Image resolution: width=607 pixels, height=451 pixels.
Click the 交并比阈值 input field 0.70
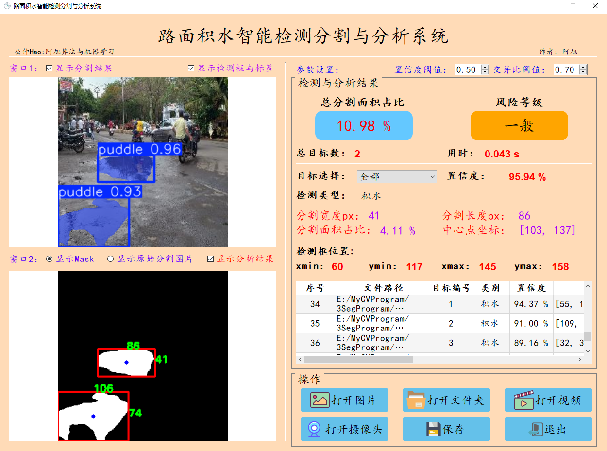567,69
